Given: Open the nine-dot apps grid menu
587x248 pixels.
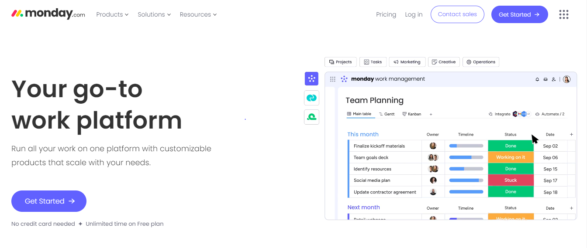Looking at the screenshot, I should pos(564,14).
